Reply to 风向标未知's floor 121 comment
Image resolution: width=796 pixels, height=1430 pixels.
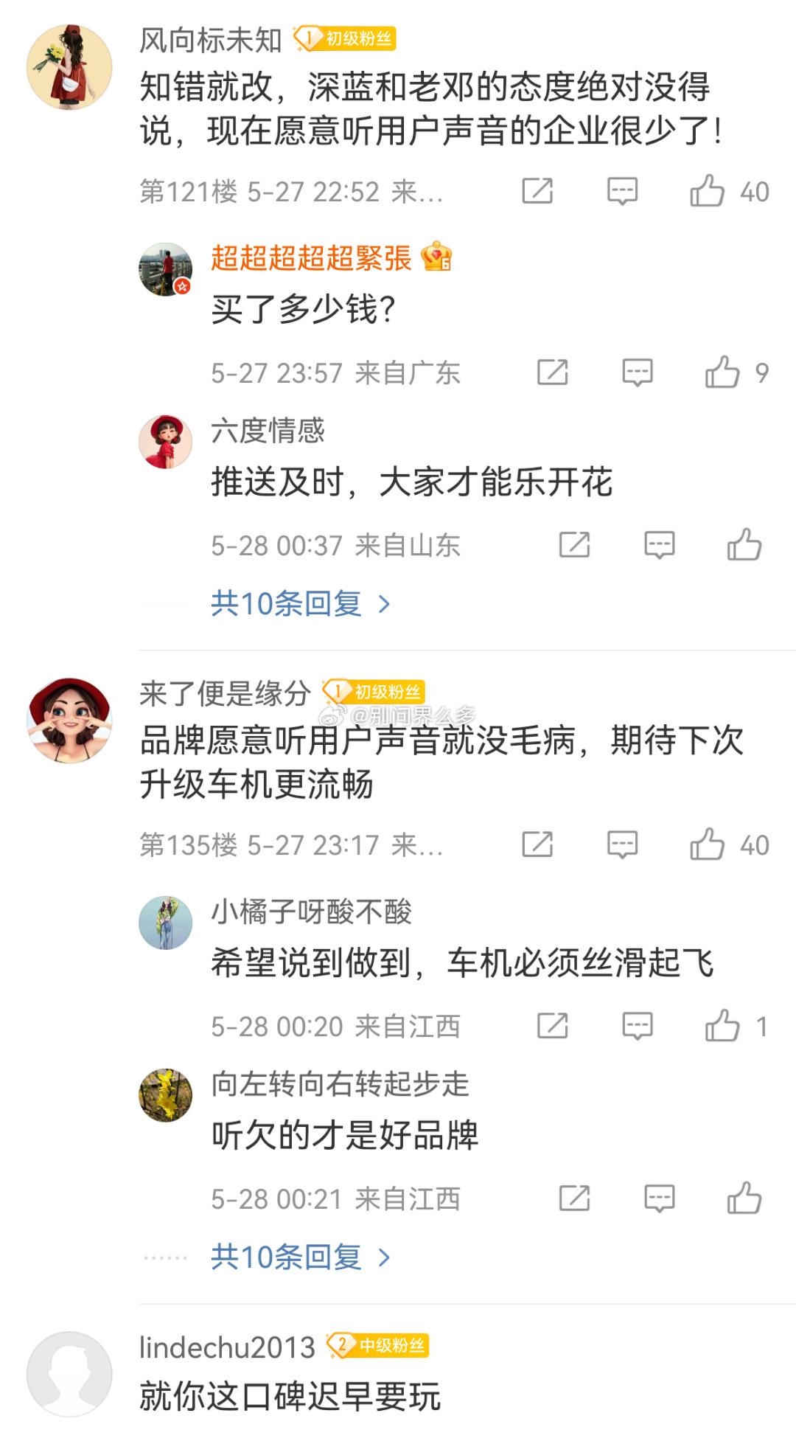[622, 191]
